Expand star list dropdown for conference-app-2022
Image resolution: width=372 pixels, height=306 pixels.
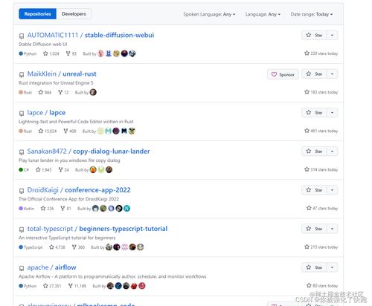333,190
